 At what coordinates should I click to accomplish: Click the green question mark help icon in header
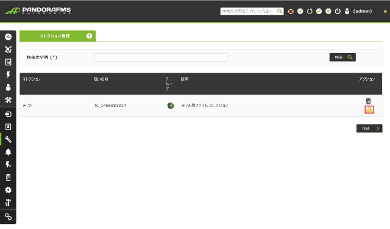click(328, 11)
